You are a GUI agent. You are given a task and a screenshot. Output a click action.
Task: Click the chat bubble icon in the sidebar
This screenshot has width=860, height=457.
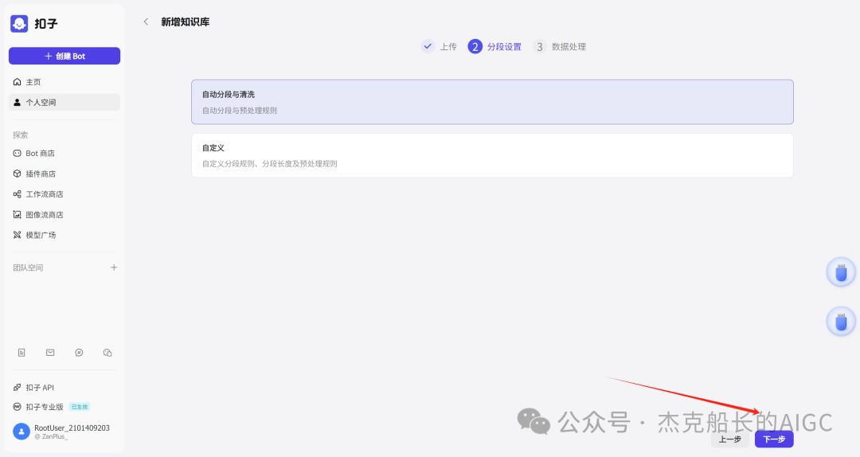click(x=79, y=352)
